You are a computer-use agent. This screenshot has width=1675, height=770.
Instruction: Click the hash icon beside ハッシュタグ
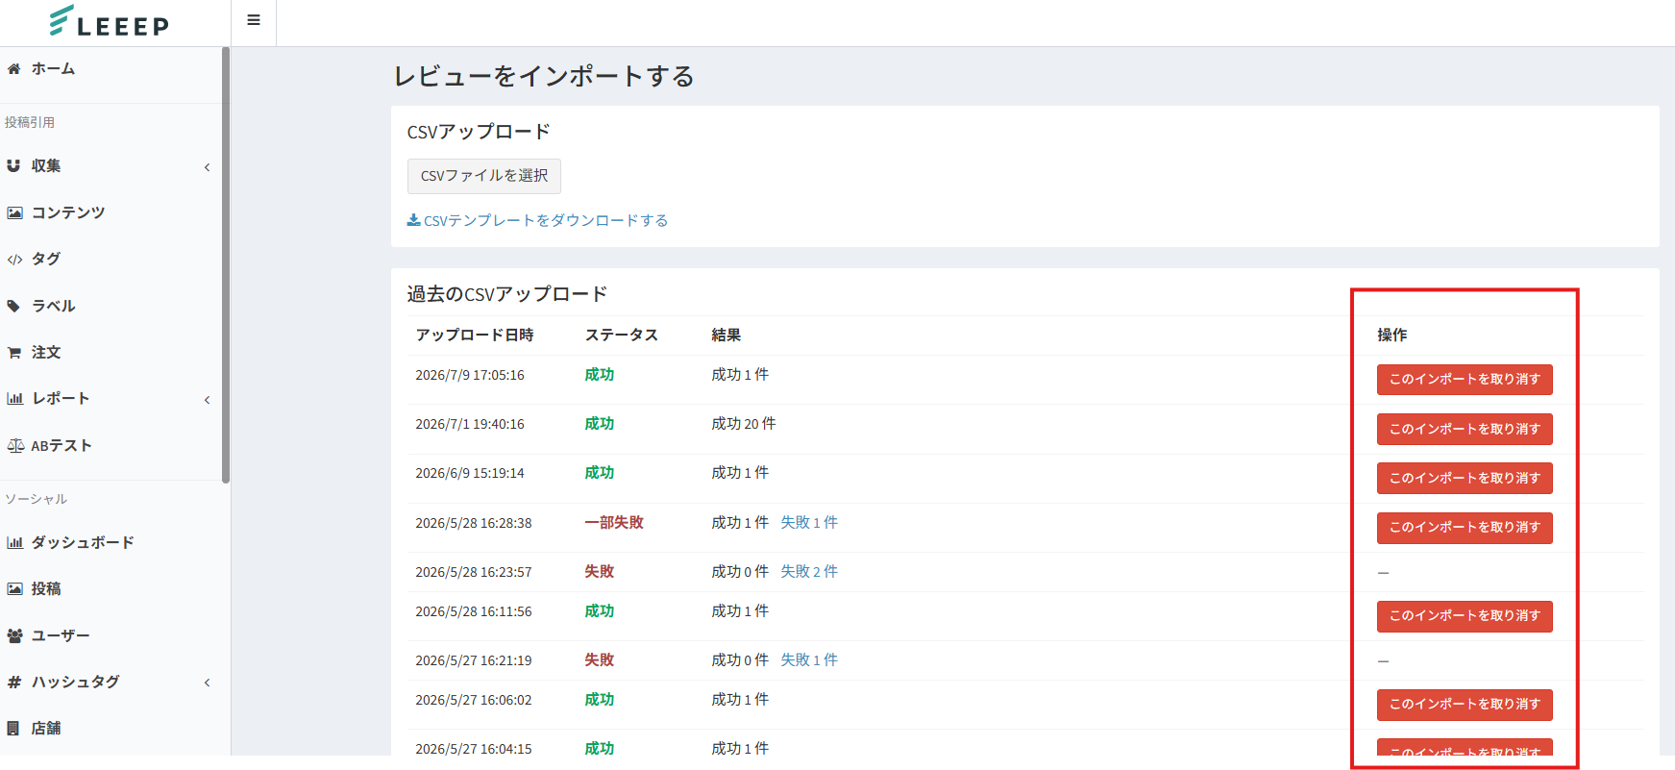pos(14,682)
